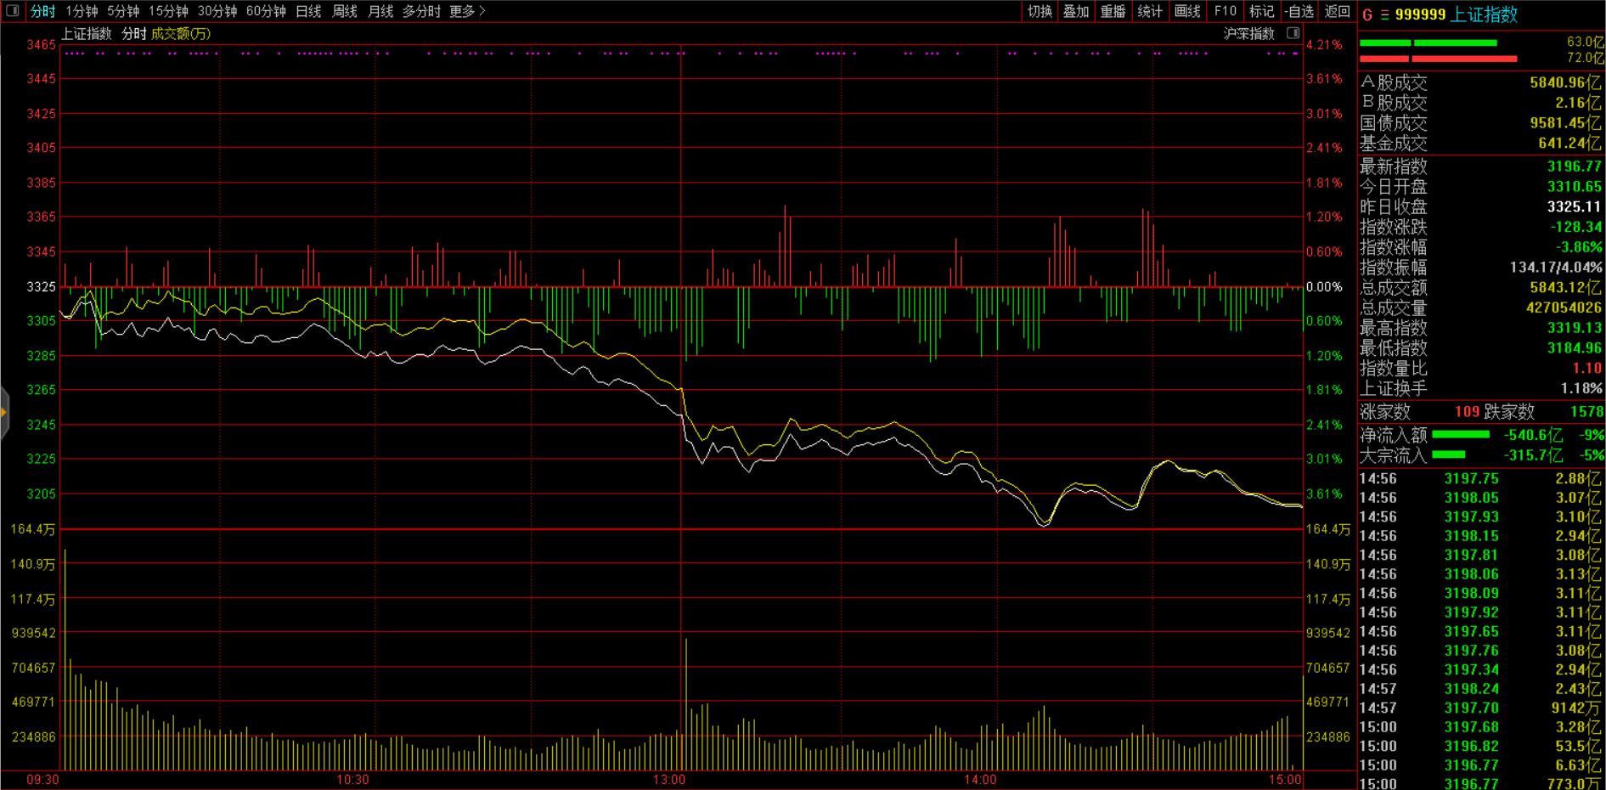This screenshot has height=790, width=1606.
Task: Click the 指数涨幅 value -3.86%
Action: pos(1578,247)
